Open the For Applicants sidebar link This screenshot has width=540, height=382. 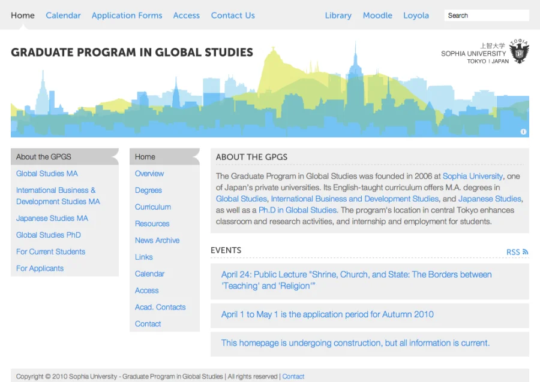point(40,269)
